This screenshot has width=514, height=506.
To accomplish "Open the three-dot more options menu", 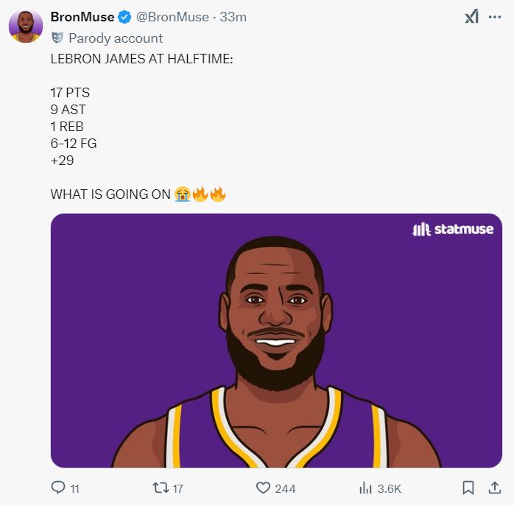I will click(495, 17).
